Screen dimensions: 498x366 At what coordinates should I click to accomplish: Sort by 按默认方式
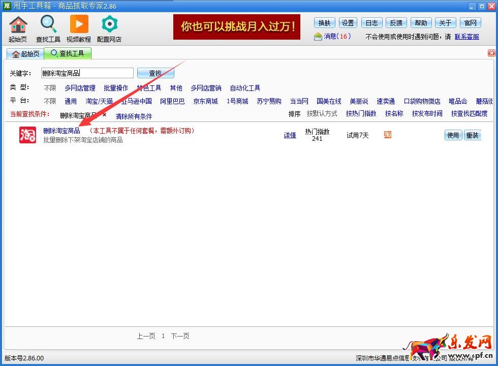point(322,113)
